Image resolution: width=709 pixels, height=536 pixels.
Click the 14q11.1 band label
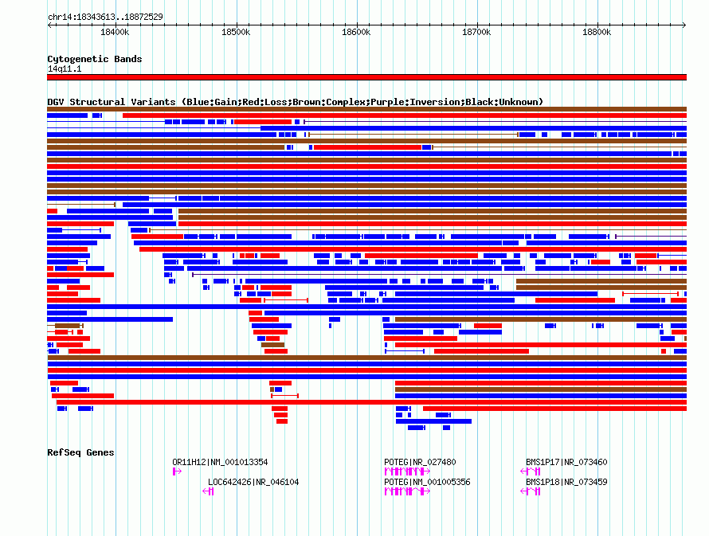[65, 68]
